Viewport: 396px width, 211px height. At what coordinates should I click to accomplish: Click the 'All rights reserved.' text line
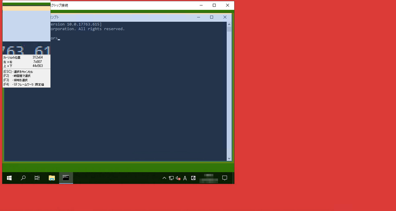click(x=101, y=29)
